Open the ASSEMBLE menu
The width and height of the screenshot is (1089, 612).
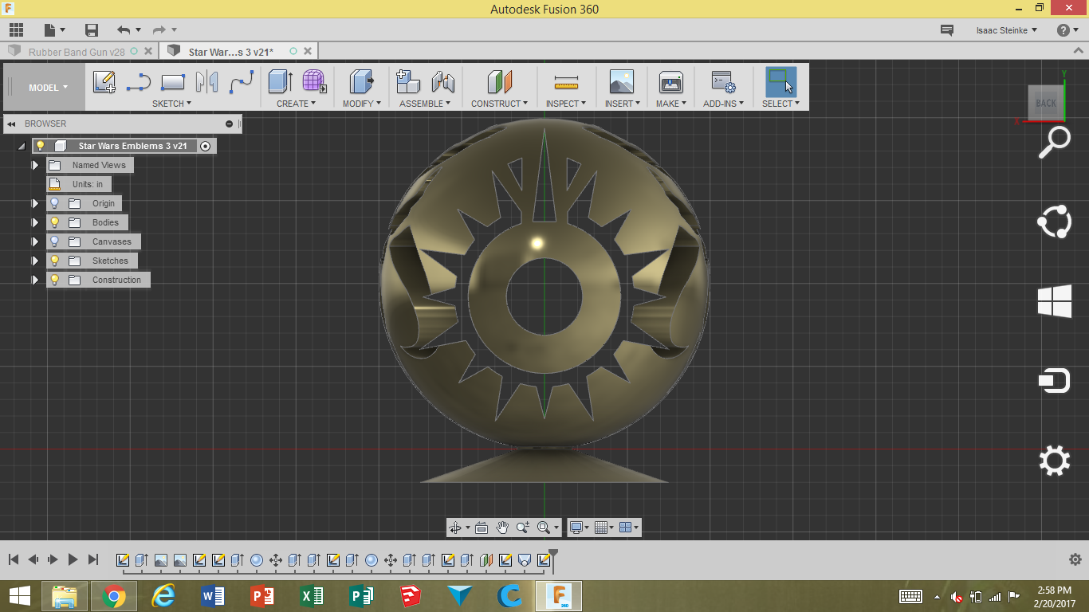tap(425, 104)
